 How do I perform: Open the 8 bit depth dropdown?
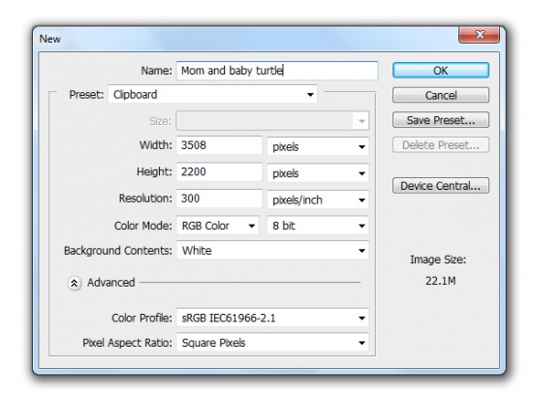318,226
